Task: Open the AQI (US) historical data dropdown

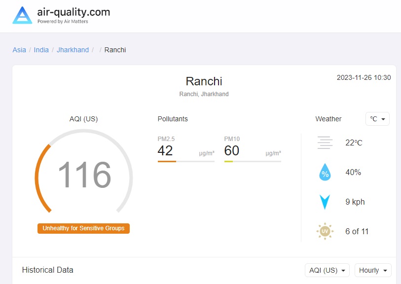Action: (x=327, y=270)
